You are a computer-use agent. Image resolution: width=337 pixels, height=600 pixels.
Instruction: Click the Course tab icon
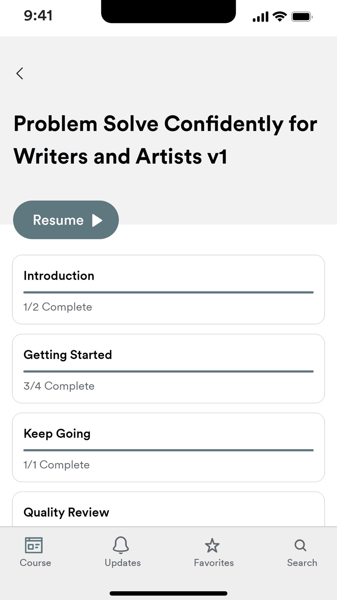click(x=34, y=545)
